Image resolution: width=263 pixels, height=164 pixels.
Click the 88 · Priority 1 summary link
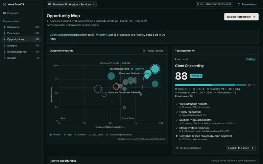coord(99,35)
